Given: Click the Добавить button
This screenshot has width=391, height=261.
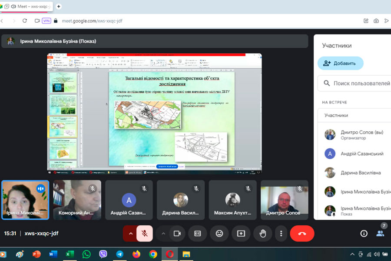Looking at the screenshot, I should tap(340, 63).
